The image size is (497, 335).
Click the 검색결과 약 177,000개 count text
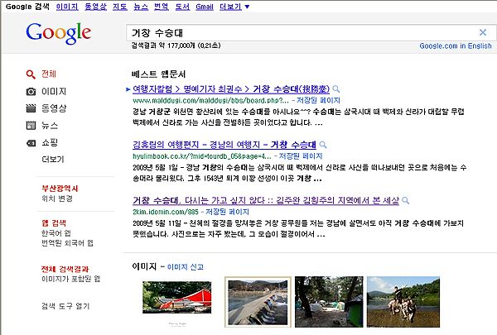(176, 45)
